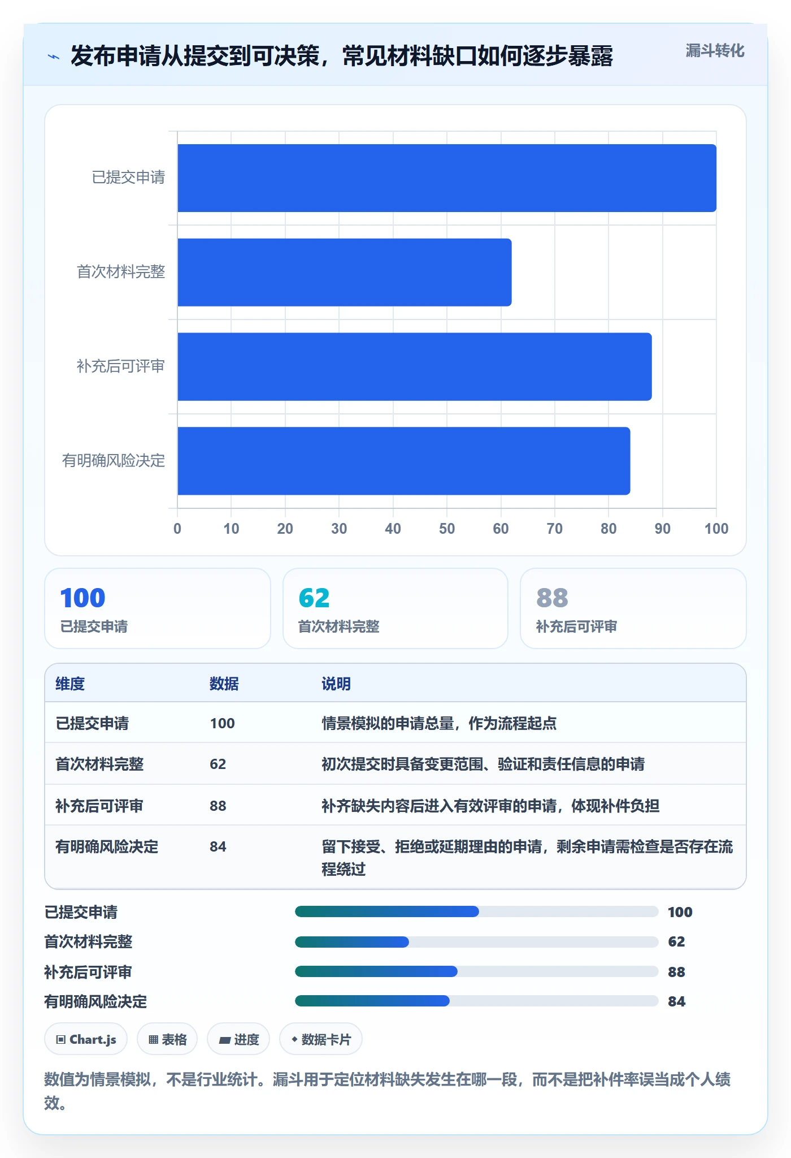The image size is (791, 1158).
Task: Click the lightning icon beside the title
Action: (x=54, y=57)
